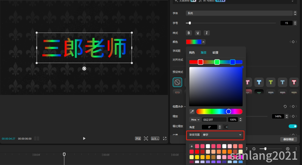The image size is (302, 165).
Task: Add a custom color with the plus icon
Action: pos(192,146)
